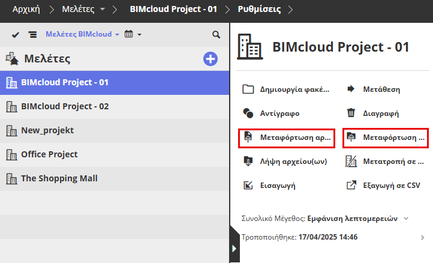The height and width of the screenshot is (263, 433).
Task: Click Ρυθμίσεις breadcrumb item
Action: coord(259,9)
